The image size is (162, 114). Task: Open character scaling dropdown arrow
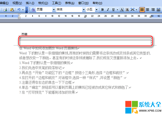pyautogui.click(x=137, y=10)
